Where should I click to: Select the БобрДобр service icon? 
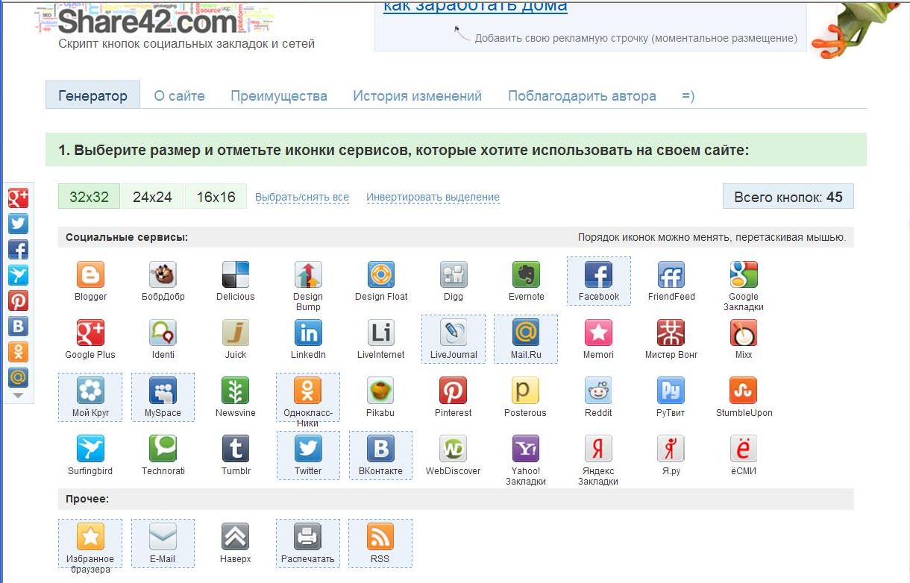163,274
